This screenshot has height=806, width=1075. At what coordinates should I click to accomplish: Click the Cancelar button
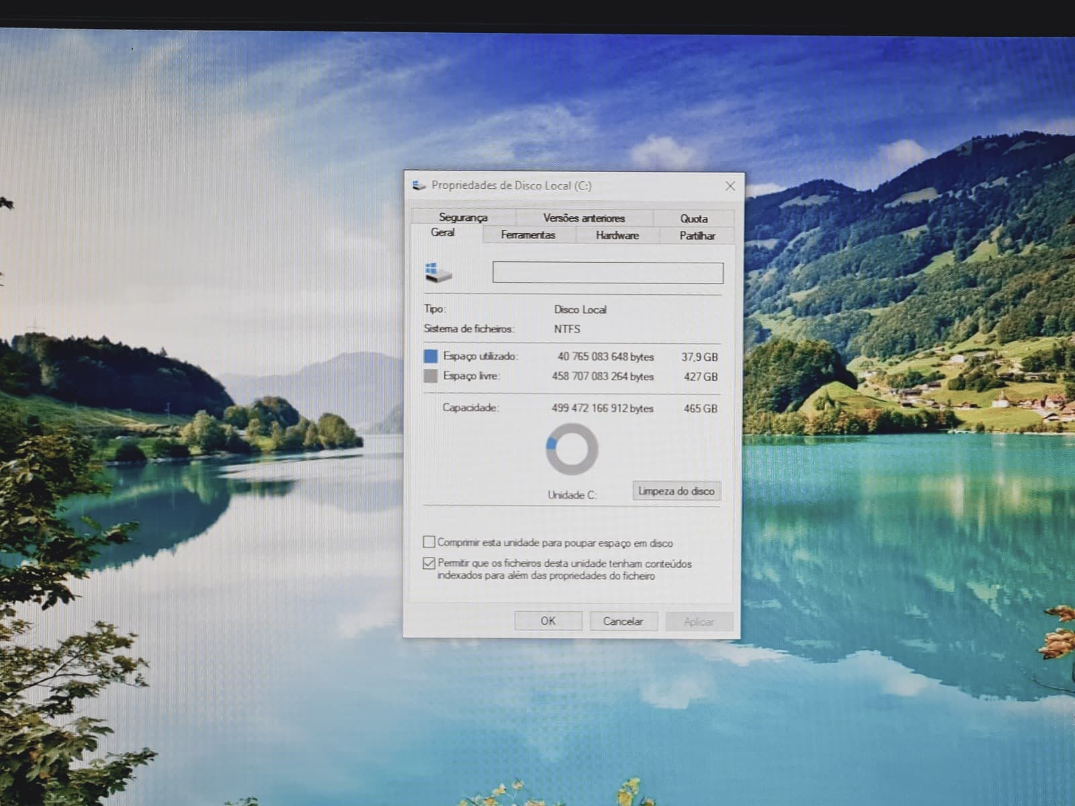[623, 621]
